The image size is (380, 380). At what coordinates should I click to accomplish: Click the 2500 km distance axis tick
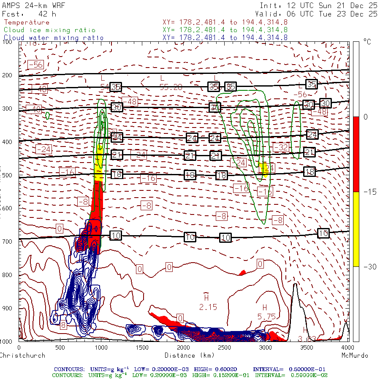pos(225,347)
